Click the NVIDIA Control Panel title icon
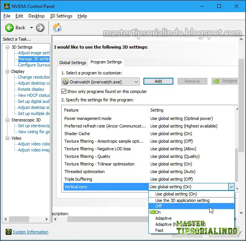The width and height of the screenshot is (246, 241). click(x=7, y=6)
